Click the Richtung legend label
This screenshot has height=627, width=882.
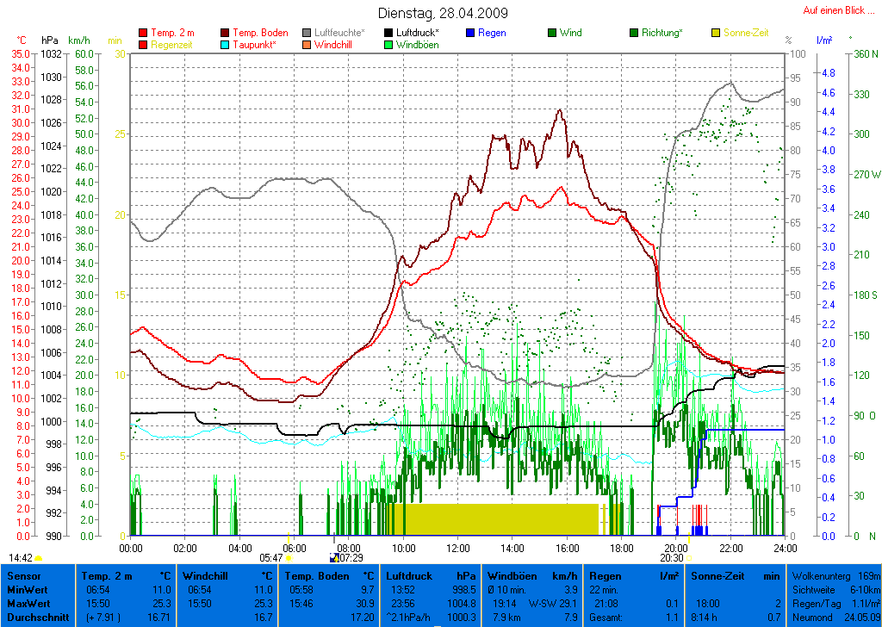[x=661, y=33]
